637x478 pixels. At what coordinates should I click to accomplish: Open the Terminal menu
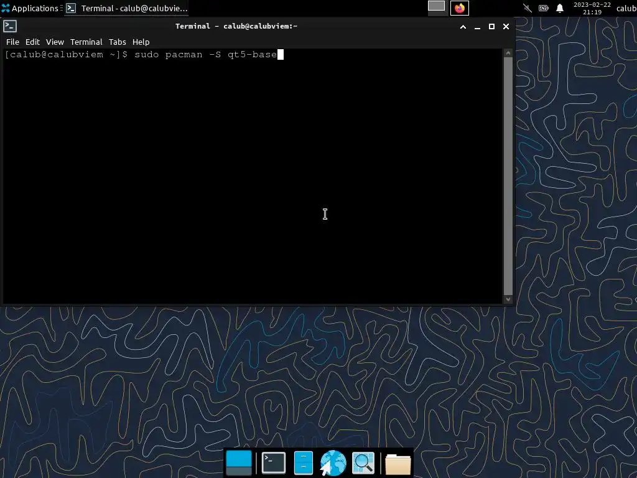86,42
